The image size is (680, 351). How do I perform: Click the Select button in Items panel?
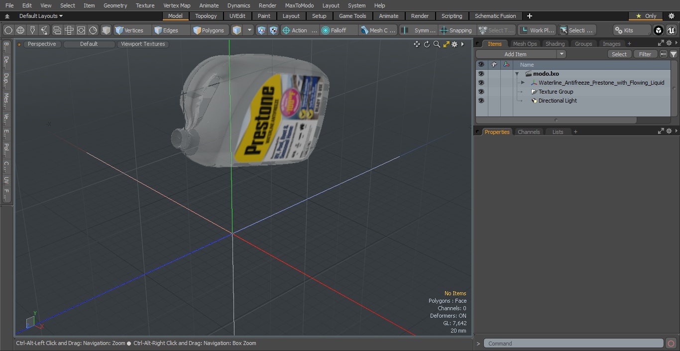619,54
